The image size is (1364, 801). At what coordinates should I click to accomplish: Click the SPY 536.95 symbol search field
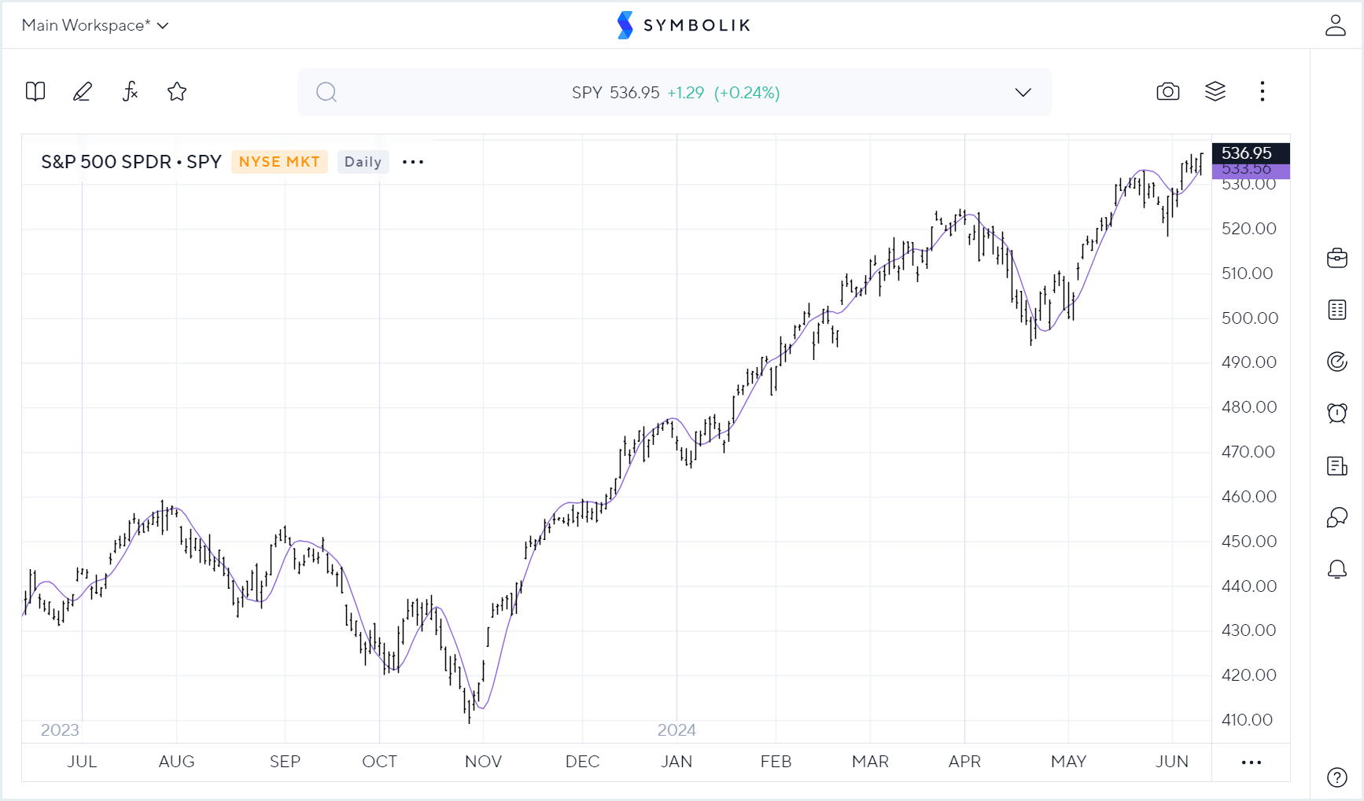point(675,93)
